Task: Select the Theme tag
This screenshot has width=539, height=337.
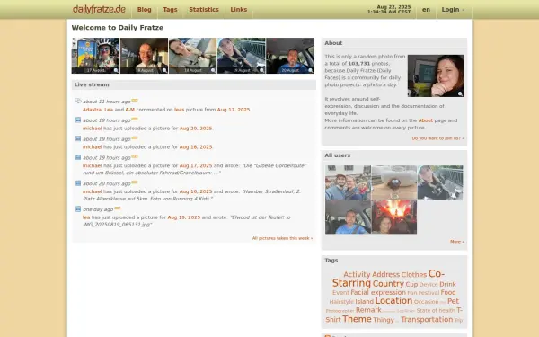Action: [x=357, y=319]
